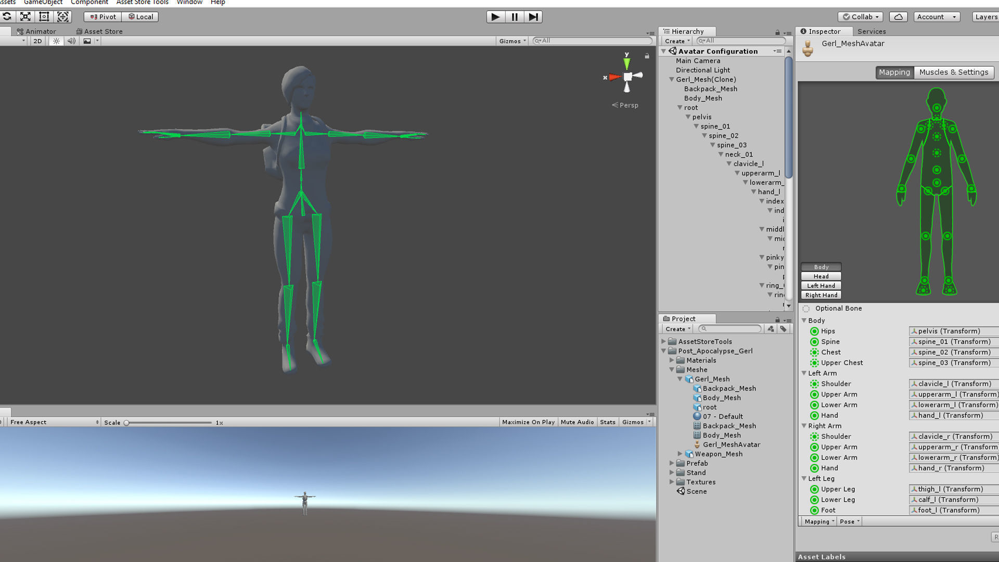
Task: Collapse the spine_03 hierarchy node
Action: pyautogui.click(x=713, y=145)
